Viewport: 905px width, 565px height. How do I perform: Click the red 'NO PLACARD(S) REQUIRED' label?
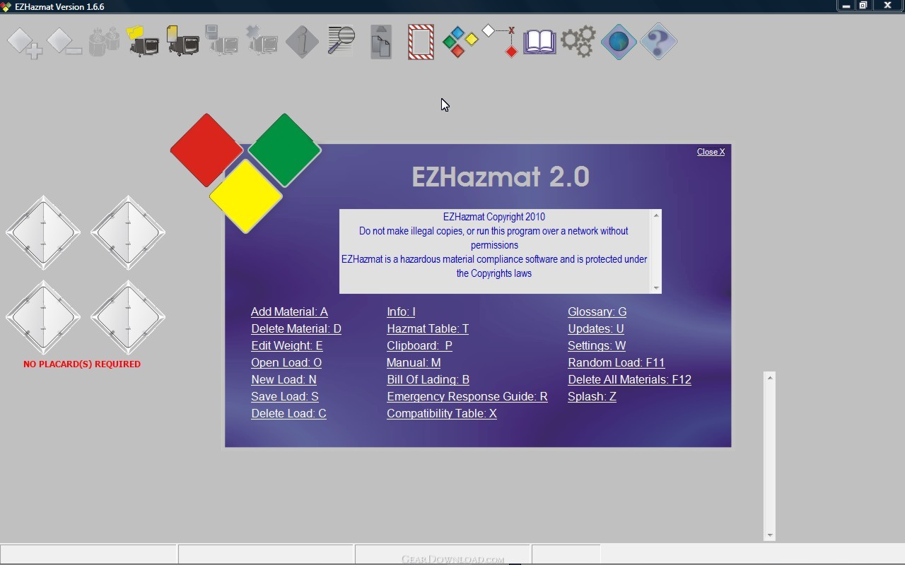pos(82,364)
